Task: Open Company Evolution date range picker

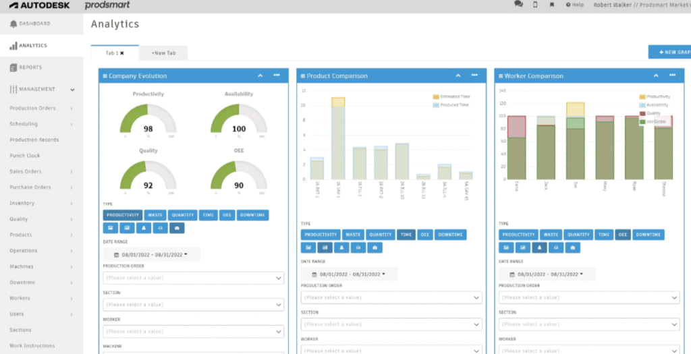Action: tap(151, 254)
